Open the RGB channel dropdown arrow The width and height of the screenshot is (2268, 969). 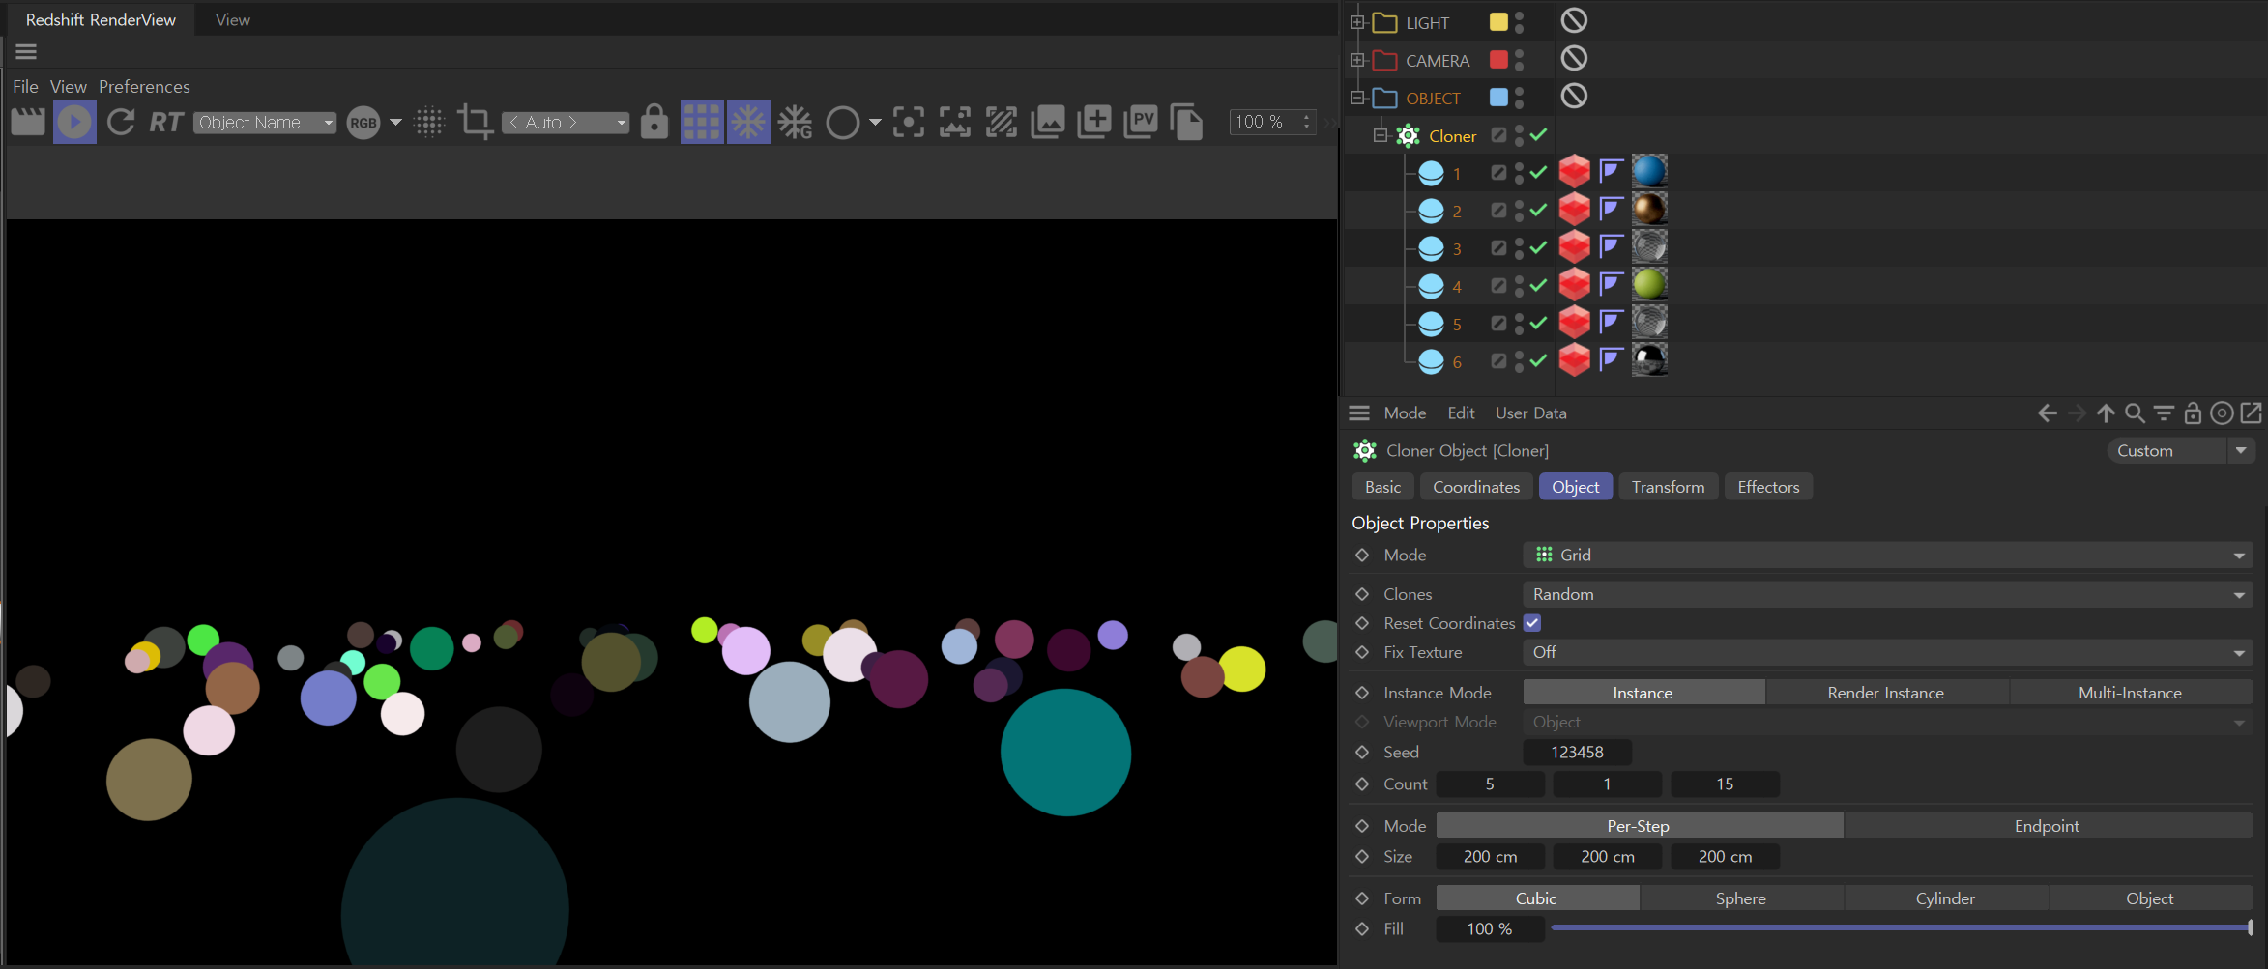pos(395,123)
